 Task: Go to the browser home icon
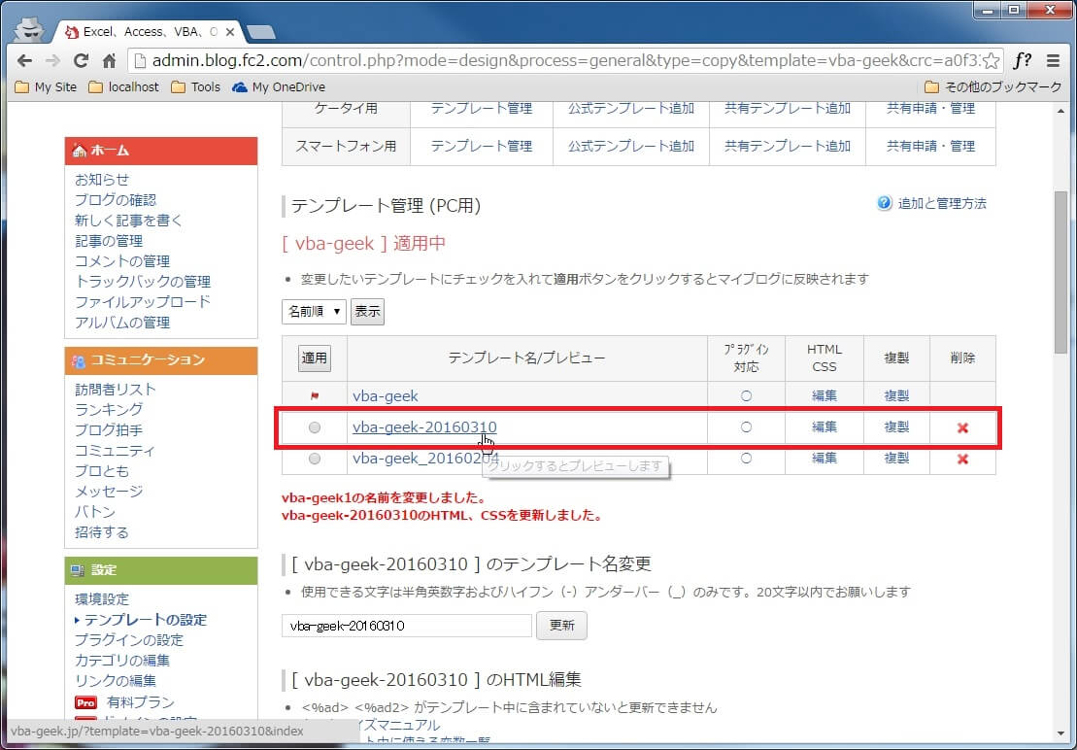[109, 60]
